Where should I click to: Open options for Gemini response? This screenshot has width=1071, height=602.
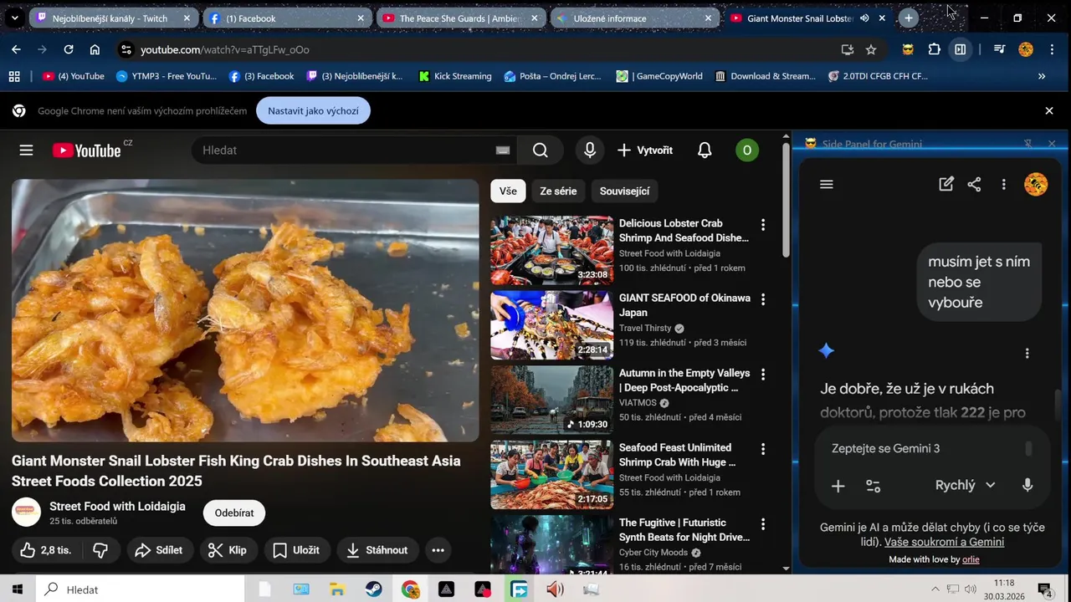(x=1027, y=354)
